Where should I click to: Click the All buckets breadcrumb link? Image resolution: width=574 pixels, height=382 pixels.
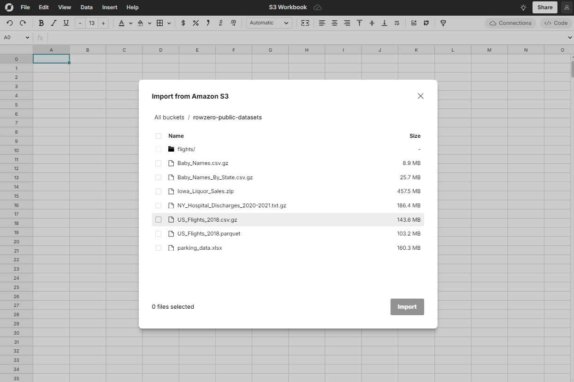pyautogui.click(x=169, y=118)
